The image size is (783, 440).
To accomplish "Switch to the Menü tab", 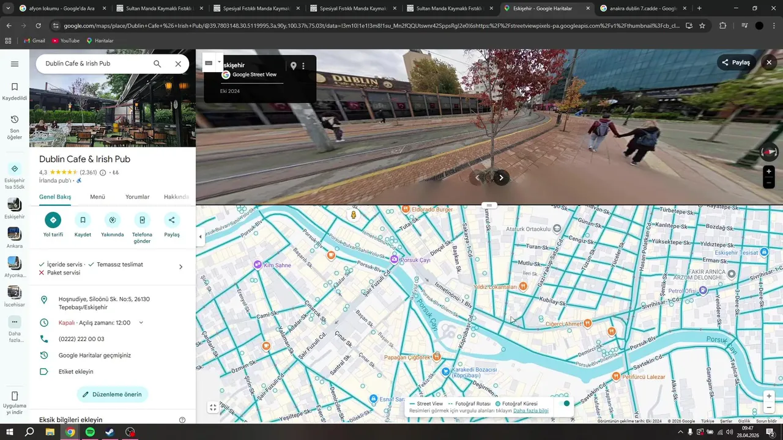I will point(98,197).
